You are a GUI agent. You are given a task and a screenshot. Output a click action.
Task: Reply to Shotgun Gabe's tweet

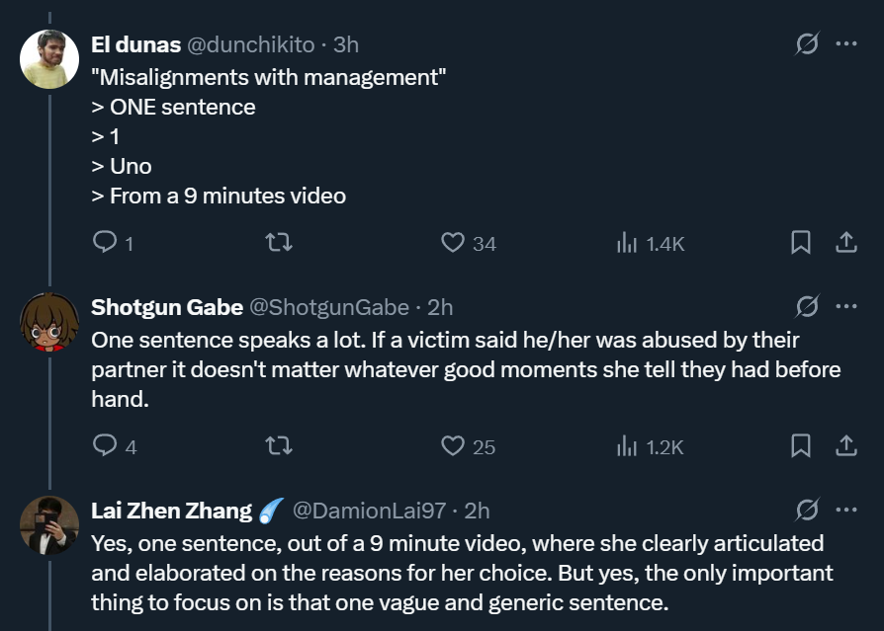[x=105, y=446]
